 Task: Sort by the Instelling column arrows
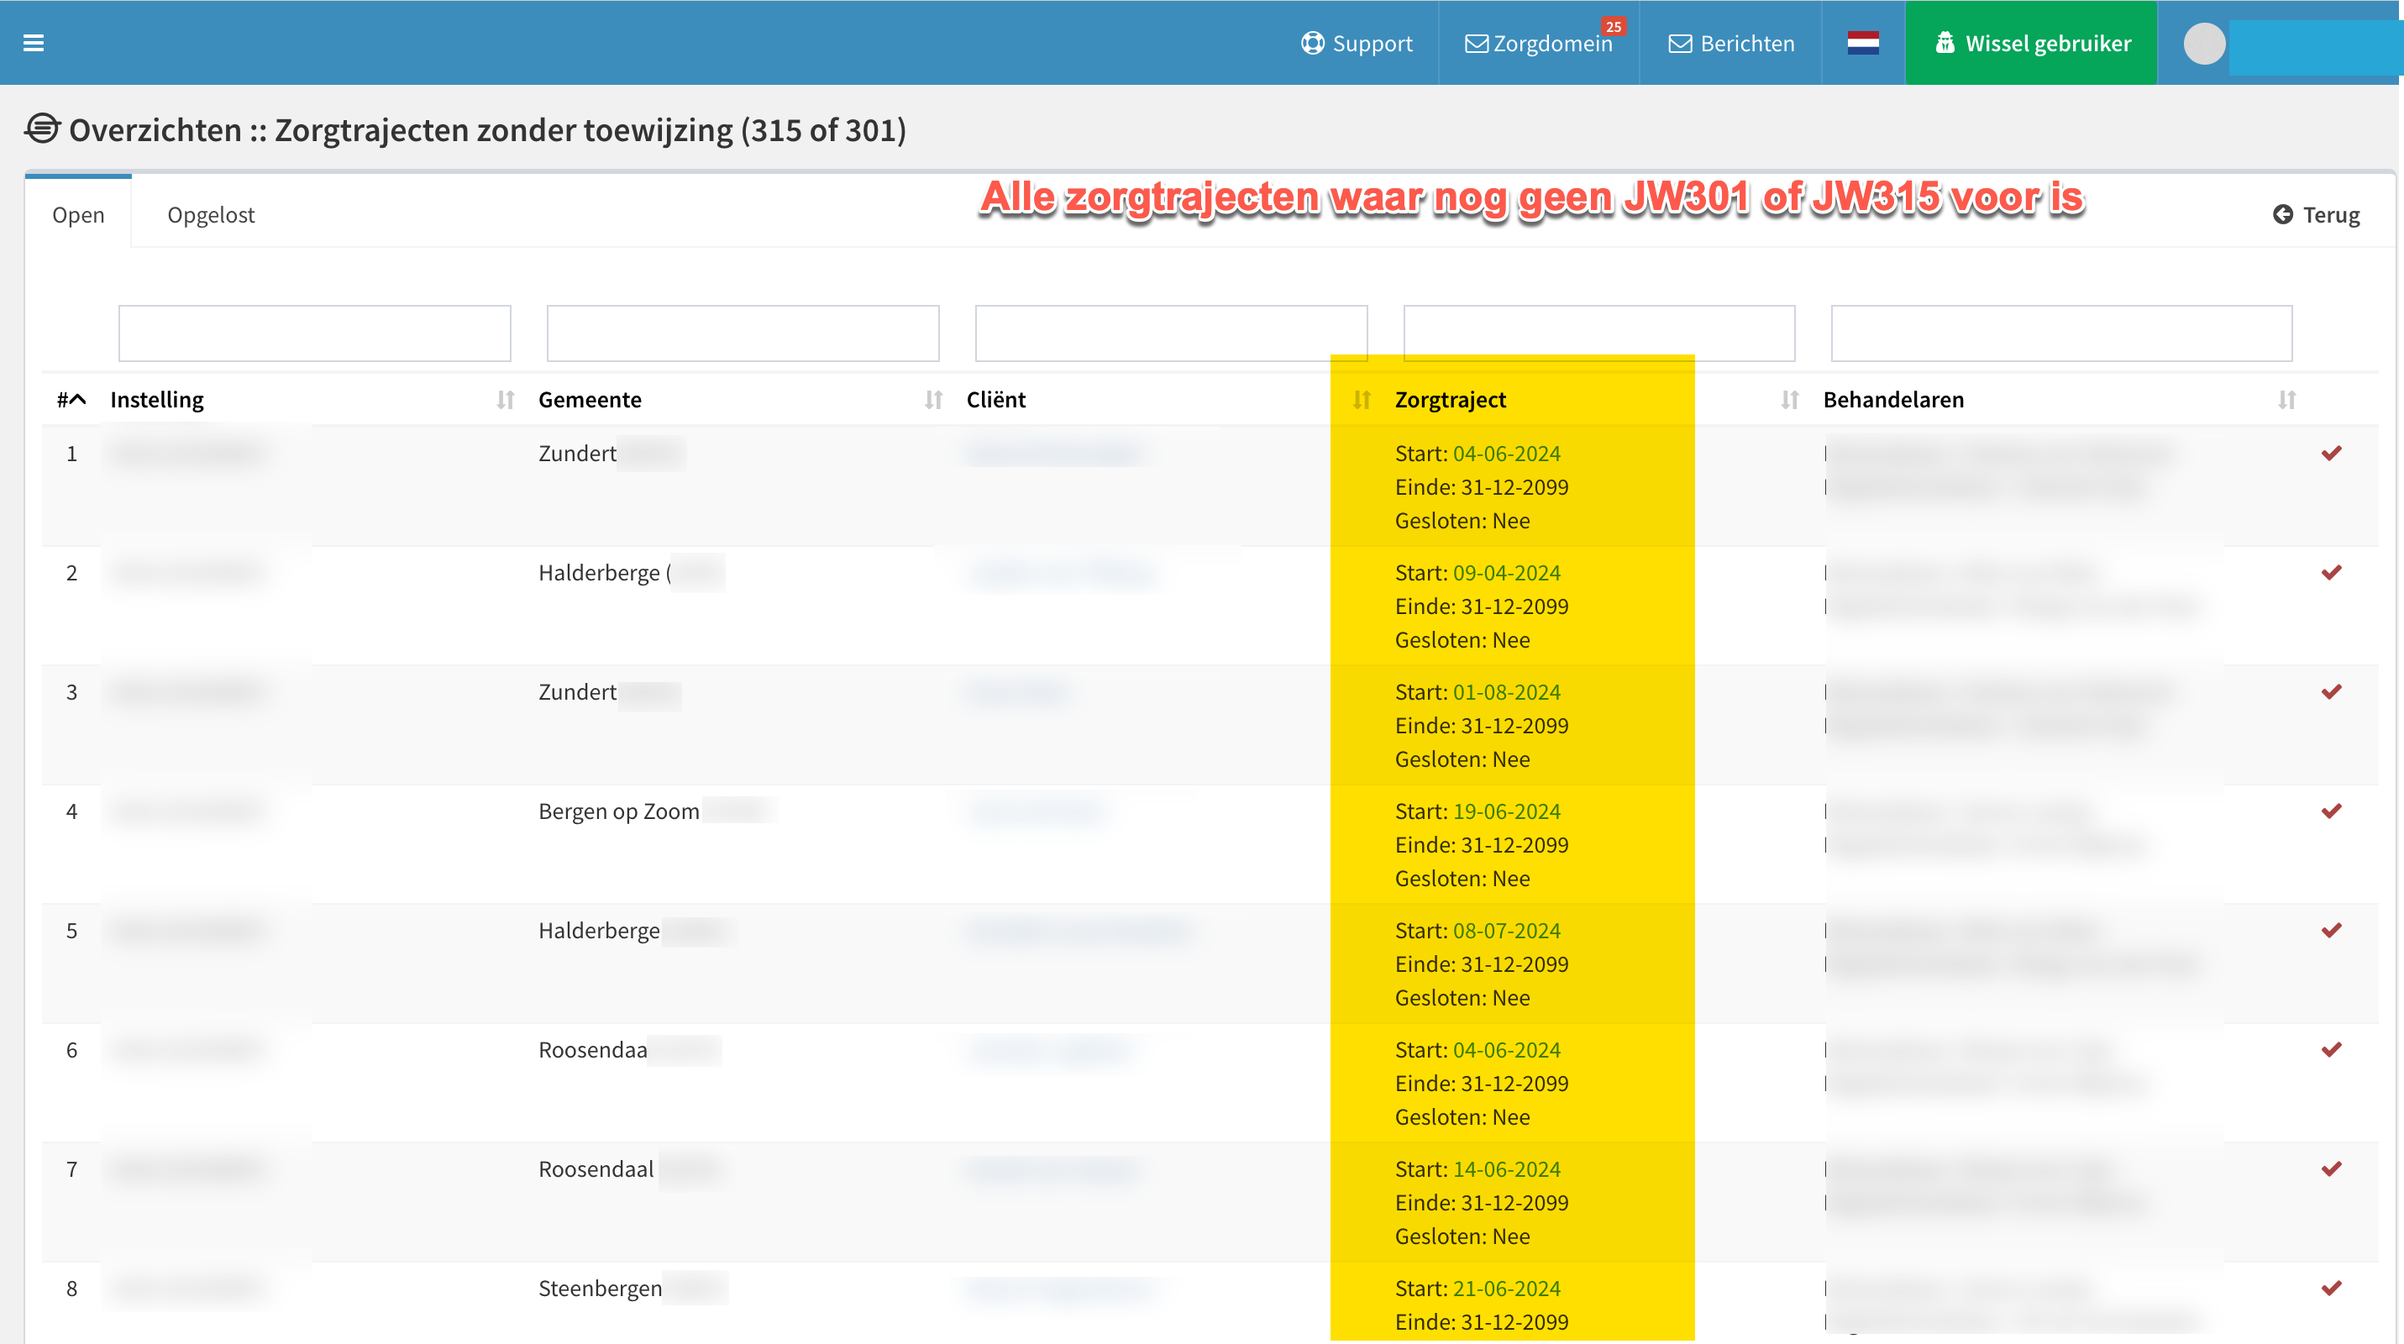pyautogui.click(x=505, y=400)
